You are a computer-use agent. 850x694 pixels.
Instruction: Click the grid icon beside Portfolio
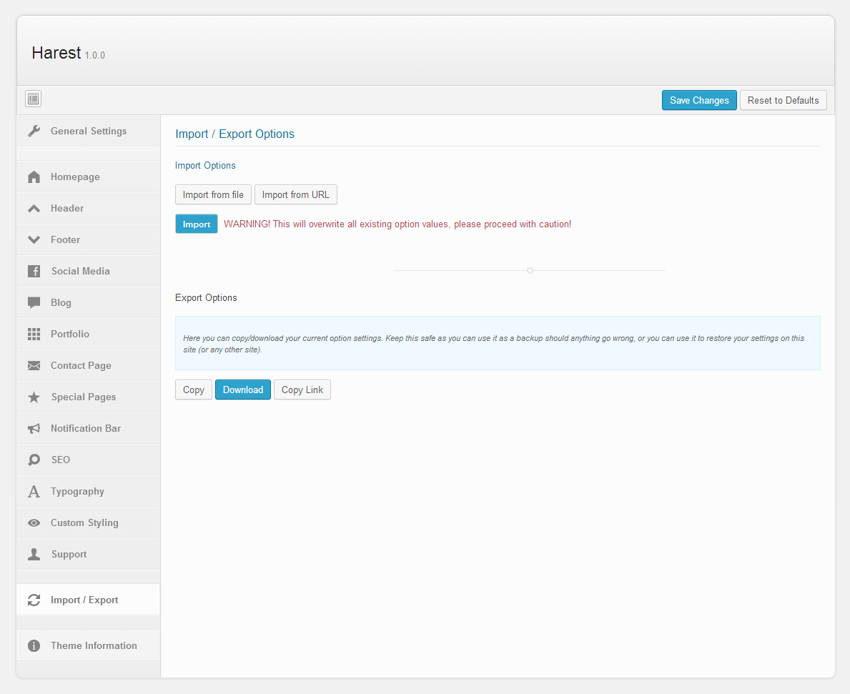coord(34,334)
